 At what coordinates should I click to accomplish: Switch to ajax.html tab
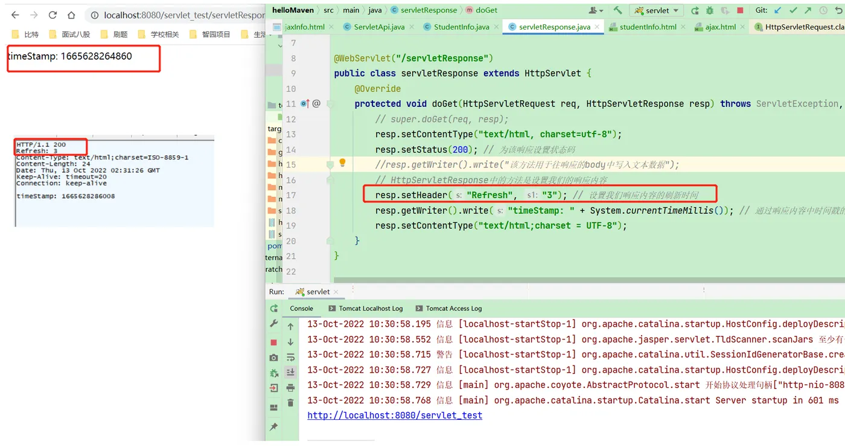[x=721, y=27]
